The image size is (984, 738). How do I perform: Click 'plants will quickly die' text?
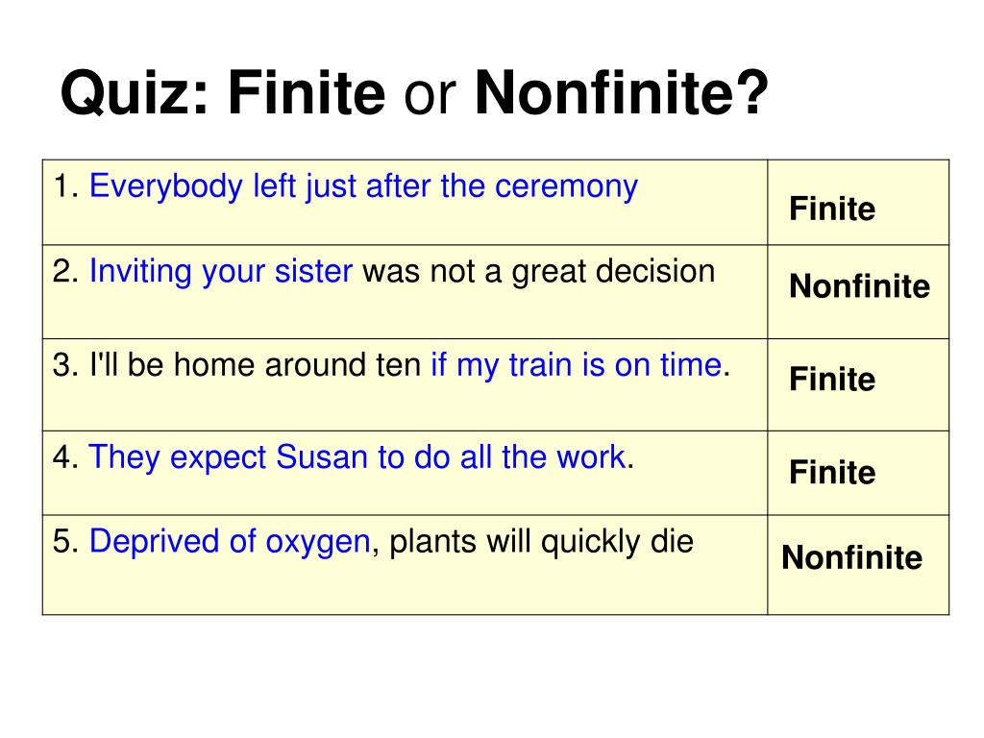(542, 542)
